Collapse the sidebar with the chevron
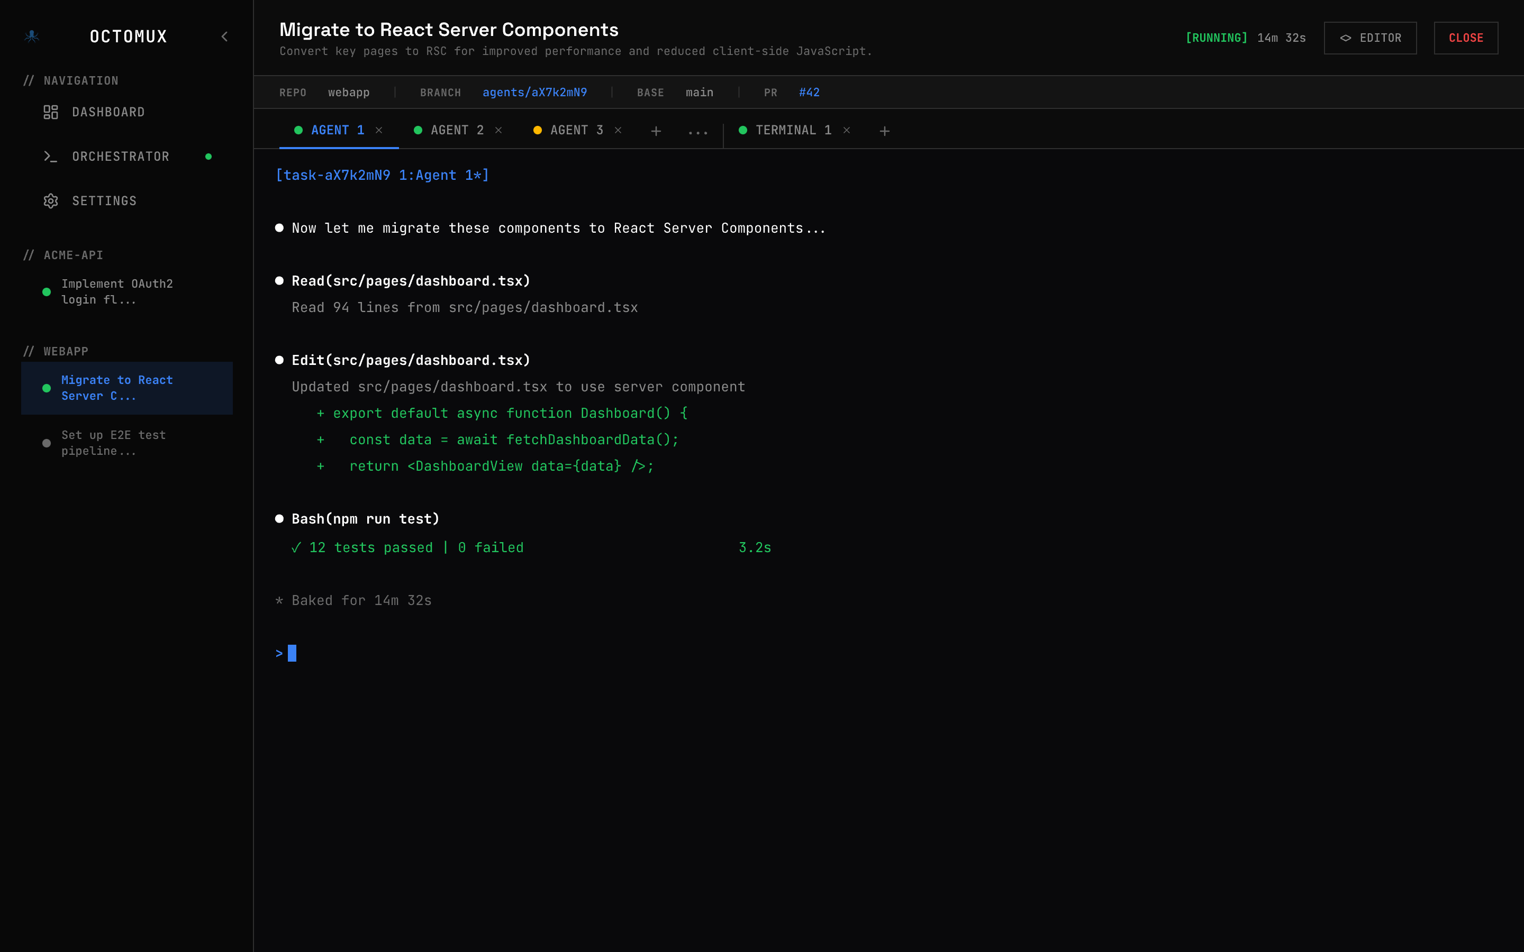Image resolution: width=1524 pixels, height=952 pixels. click(225, 36)
